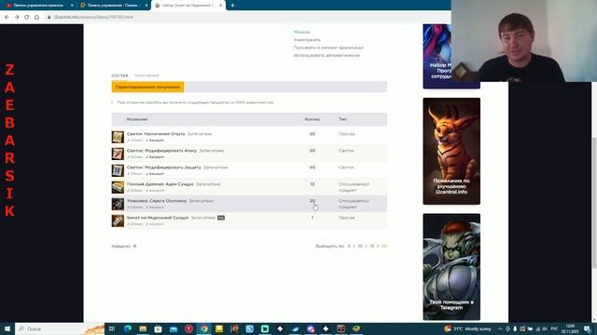
Task: Select the Положить в личное хранилище text
Action: point(328,47)
